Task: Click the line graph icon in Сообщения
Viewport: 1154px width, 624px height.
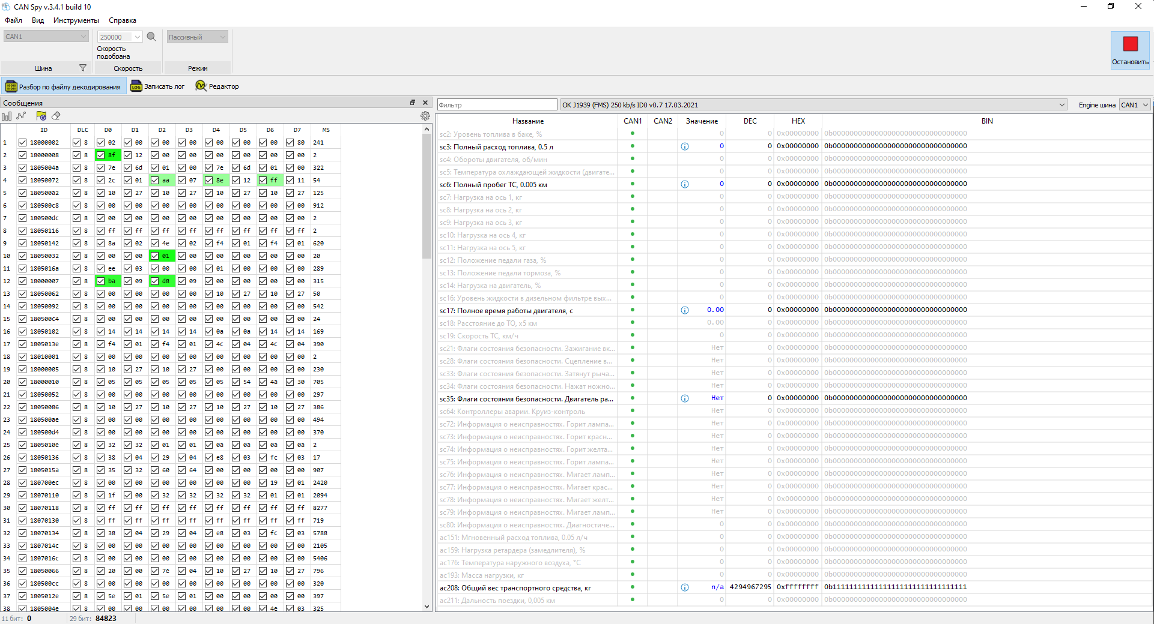Action: click(x=22, y=116)
